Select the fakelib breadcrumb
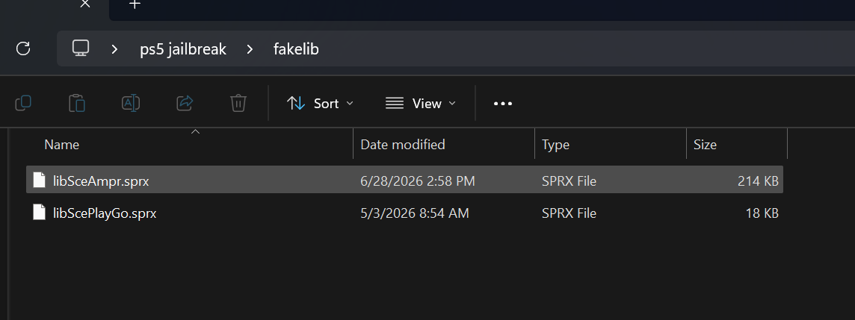The width and height of the screenshot is (855, 320). (296, 49)
